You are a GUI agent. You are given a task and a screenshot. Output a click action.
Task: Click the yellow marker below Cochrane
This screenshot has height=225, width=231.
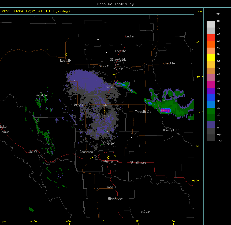(91, 158)
